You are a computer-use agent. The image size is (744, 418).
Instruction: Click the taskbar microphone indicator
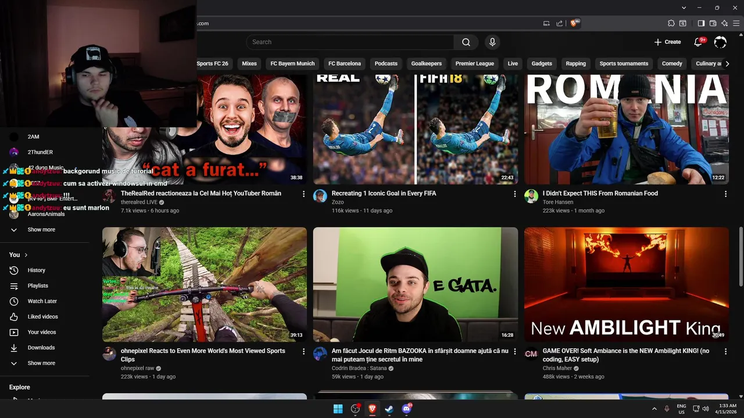(x=667, y=409)
